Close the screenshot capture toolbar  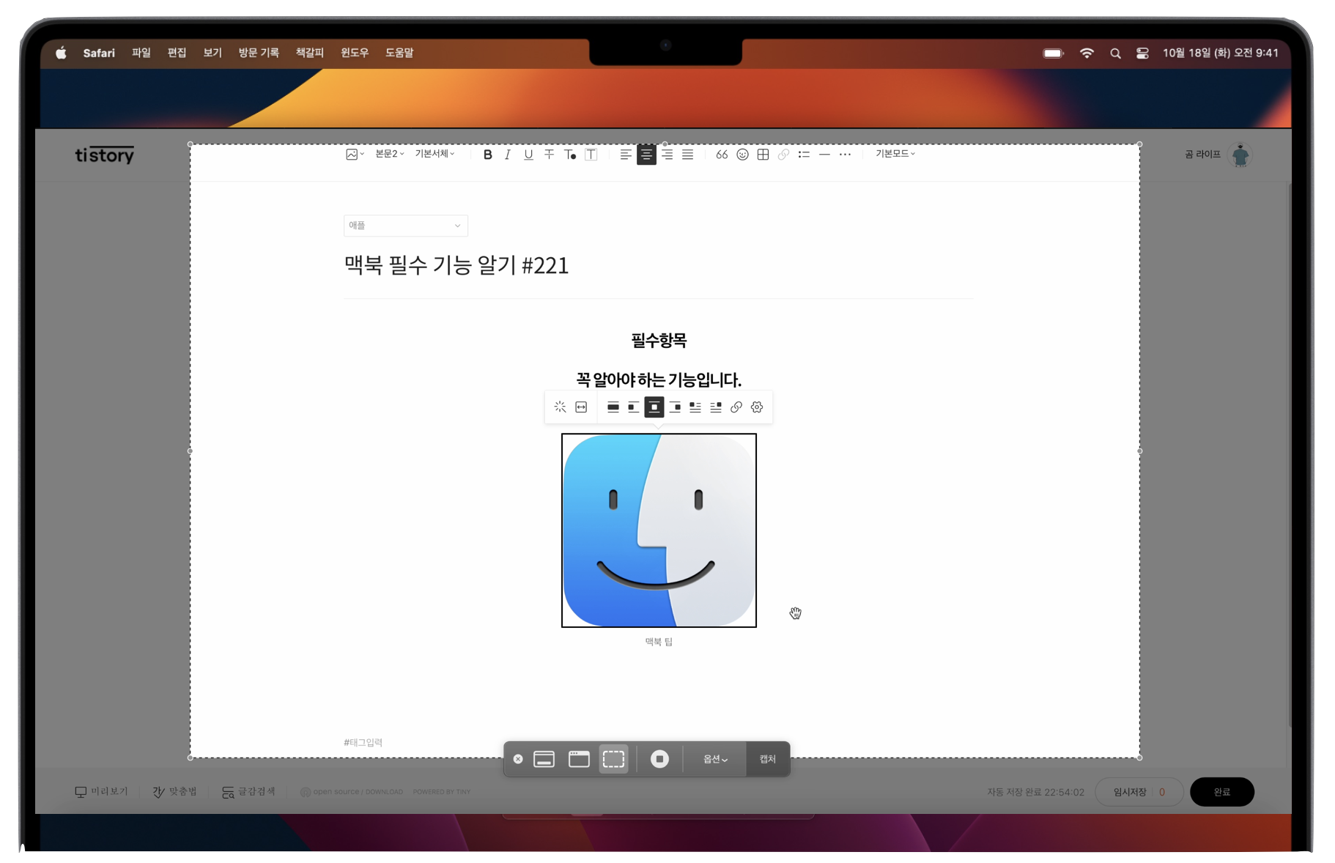pyautogui.click(x=518, y=759)
